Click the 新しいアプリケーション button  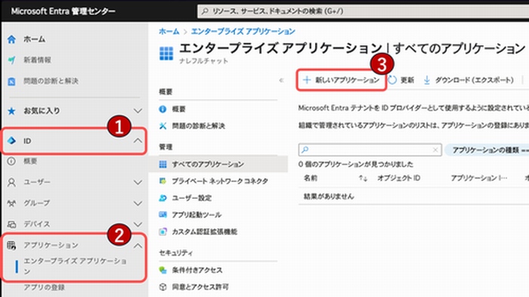342,80
